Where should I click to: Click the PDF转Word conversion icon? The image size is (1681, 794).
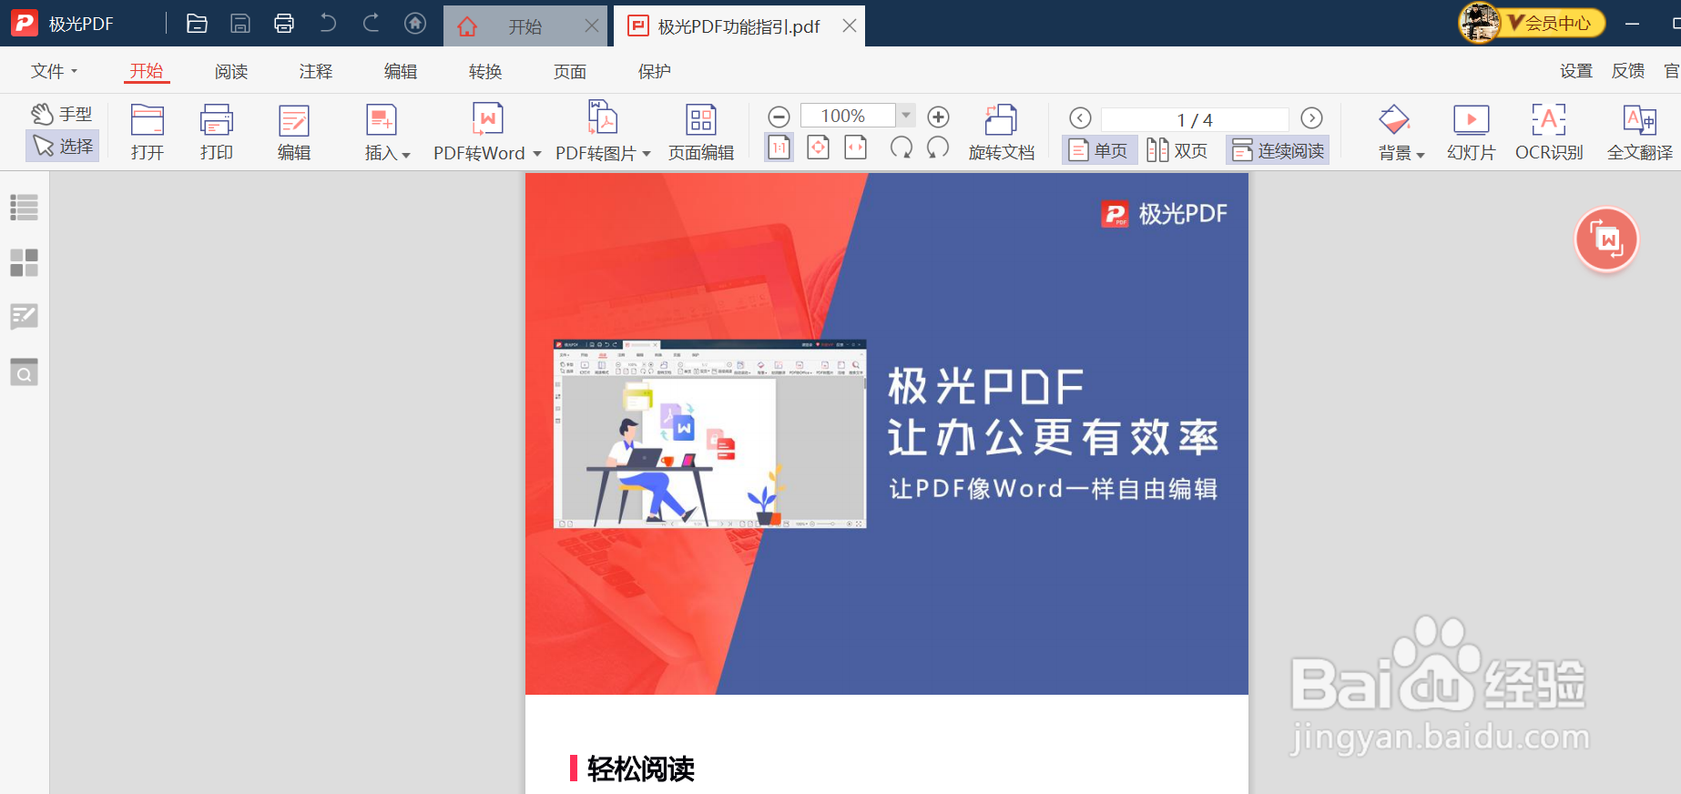coord(488,119)
